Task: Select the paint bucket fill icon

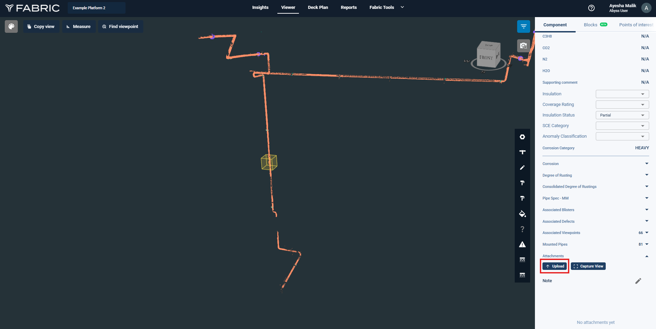Action: pyautogui.click(x=522, y=214)
